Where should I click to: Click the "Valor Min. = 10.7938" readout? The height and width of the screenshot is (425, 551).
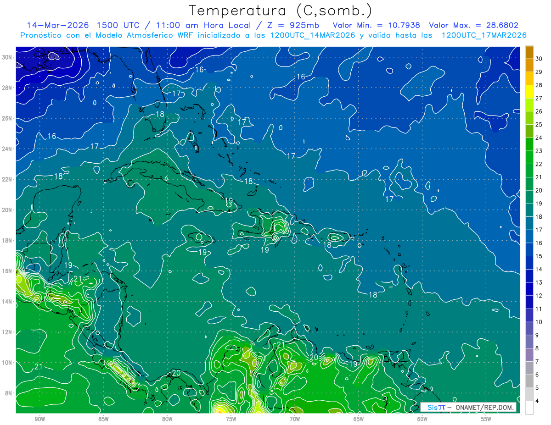376,25
